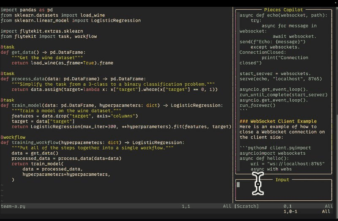Click the '1,0-1' ruler position at bottom right
Screen dimensions: 338x221
[290, 211]
